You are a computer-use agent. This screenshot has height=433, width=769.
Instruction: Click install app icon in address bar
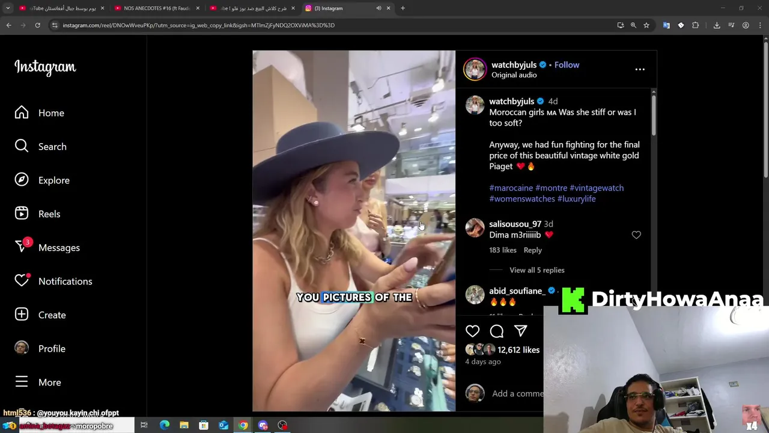621,25
